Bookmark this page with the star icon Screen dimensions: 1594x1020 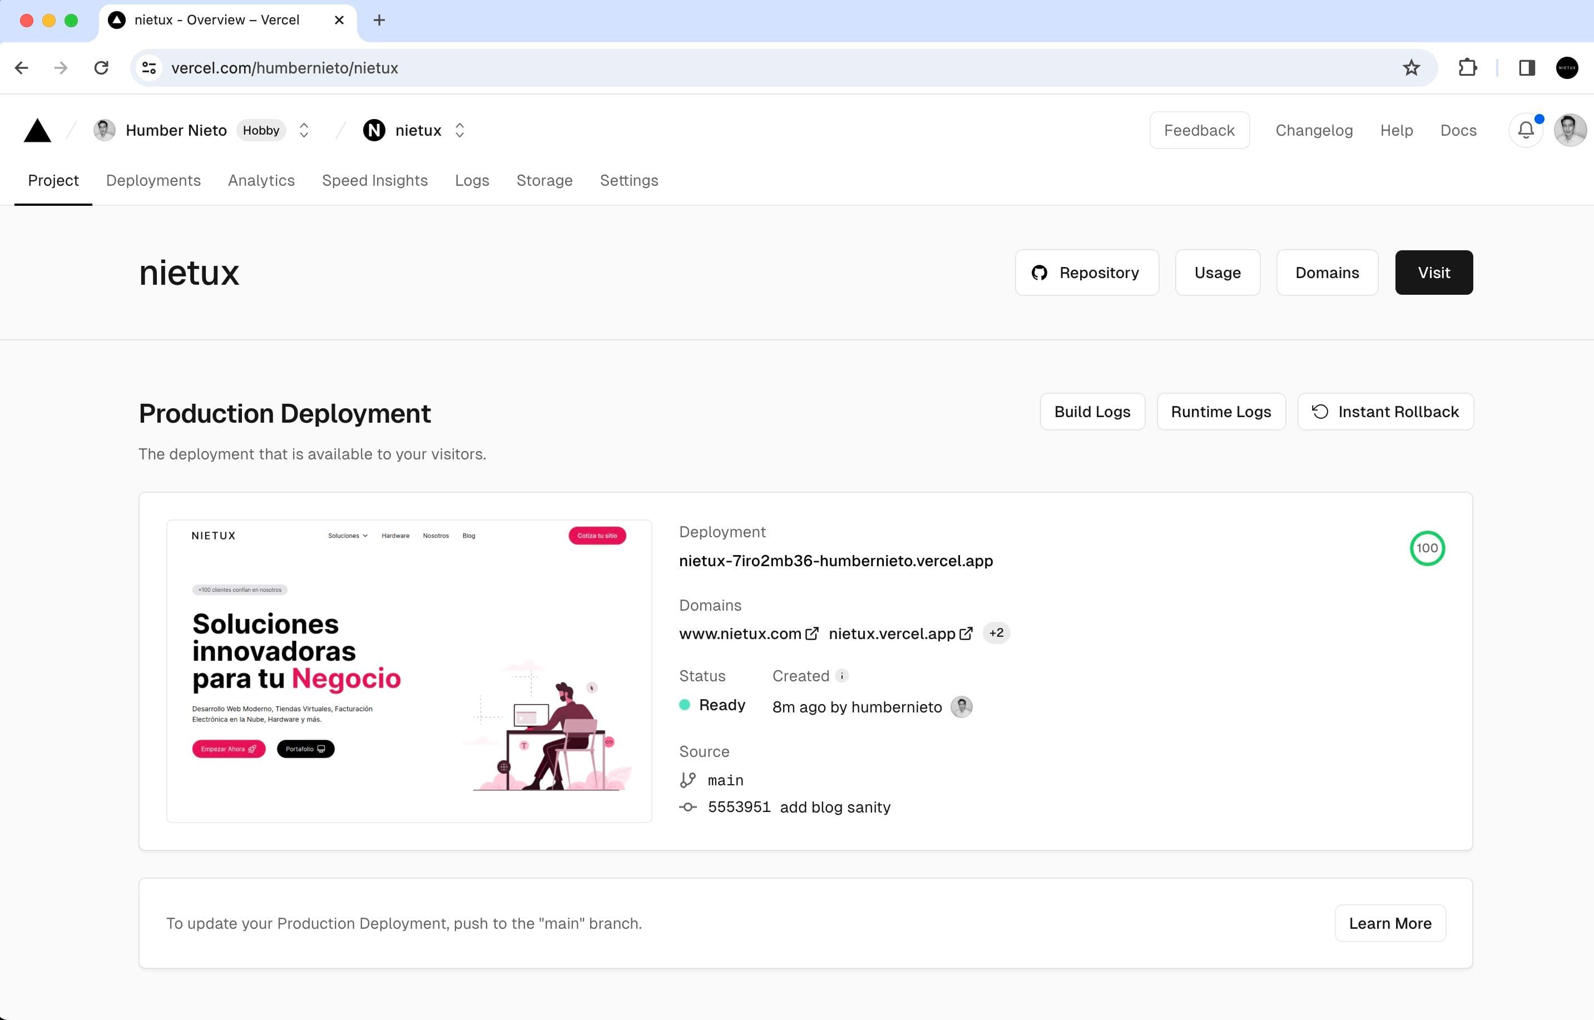click(x=1411, y=67)
